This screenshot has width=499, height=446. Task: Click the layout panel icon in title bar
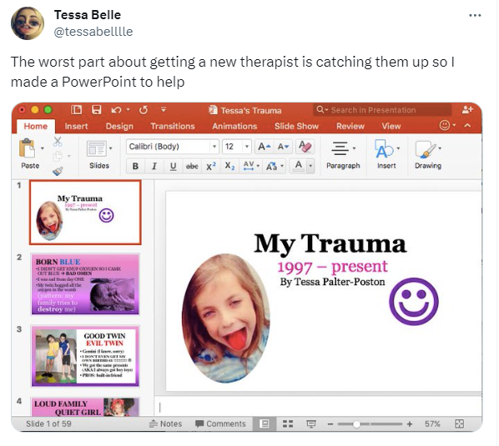point(76,110)
